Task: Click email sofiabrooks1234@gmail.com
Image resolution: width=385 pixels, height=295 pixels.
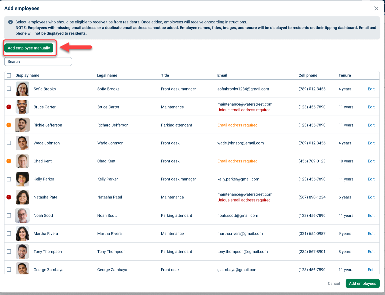Action: (x=243, y=89)
